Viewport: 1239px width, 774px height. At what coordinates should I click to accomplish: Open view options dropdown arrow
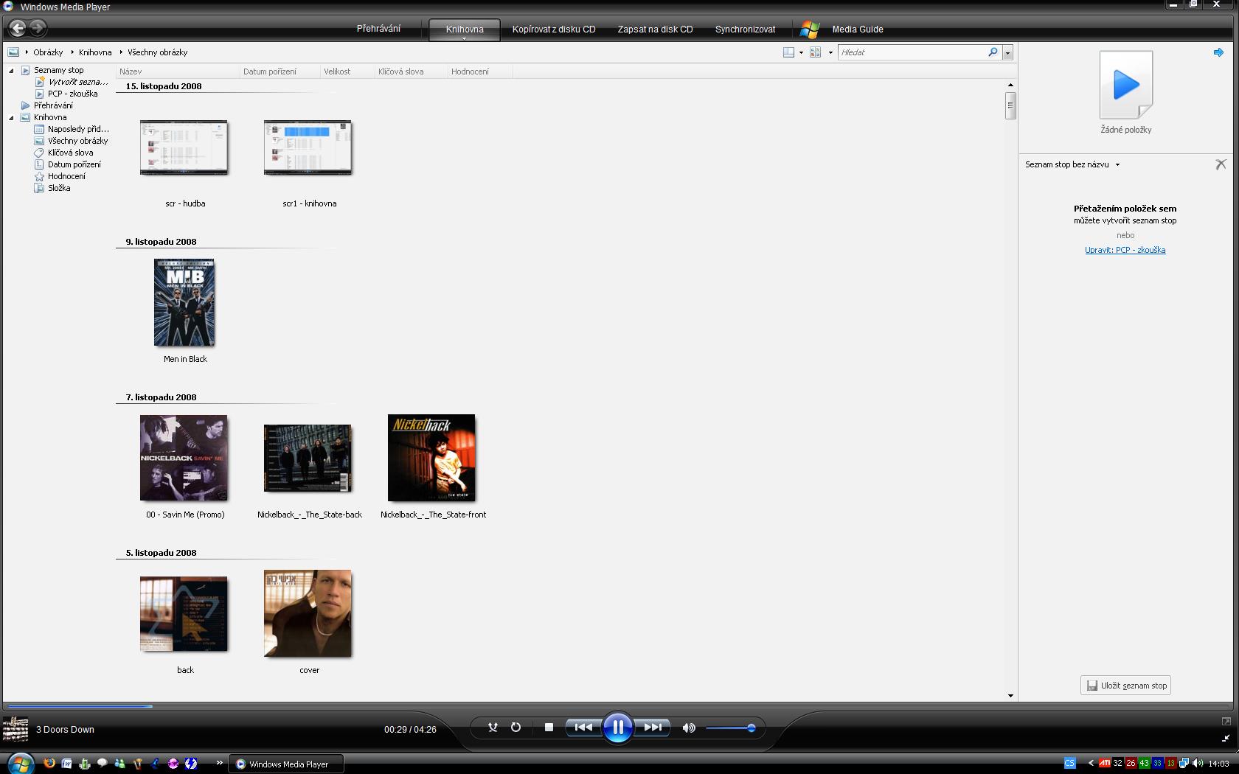(x=830, y=53)
